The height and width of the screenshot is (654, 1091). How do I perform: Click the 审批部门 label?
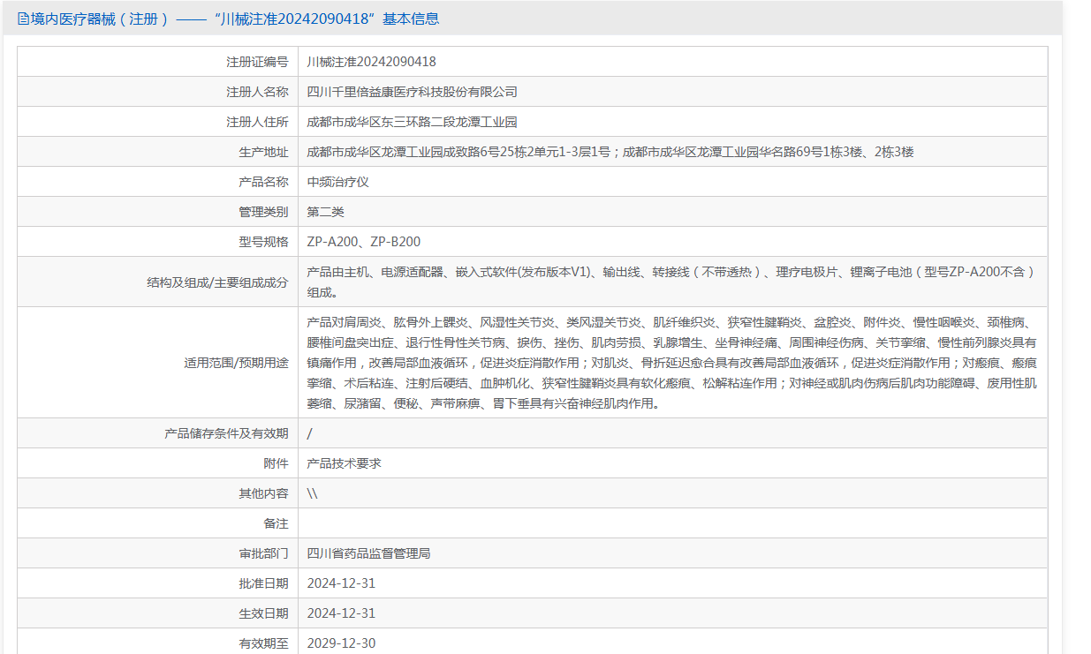263,553
